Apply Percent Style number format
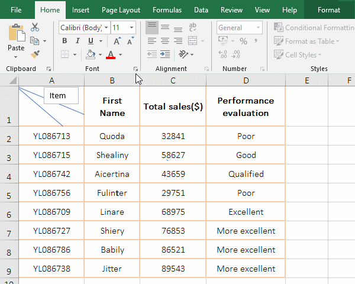Viewport: 355px width, 284px height. point(243,41)
